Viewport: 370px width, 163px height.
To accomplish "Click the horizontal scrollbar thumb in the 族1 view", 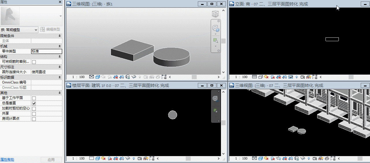I will [194, 77].
